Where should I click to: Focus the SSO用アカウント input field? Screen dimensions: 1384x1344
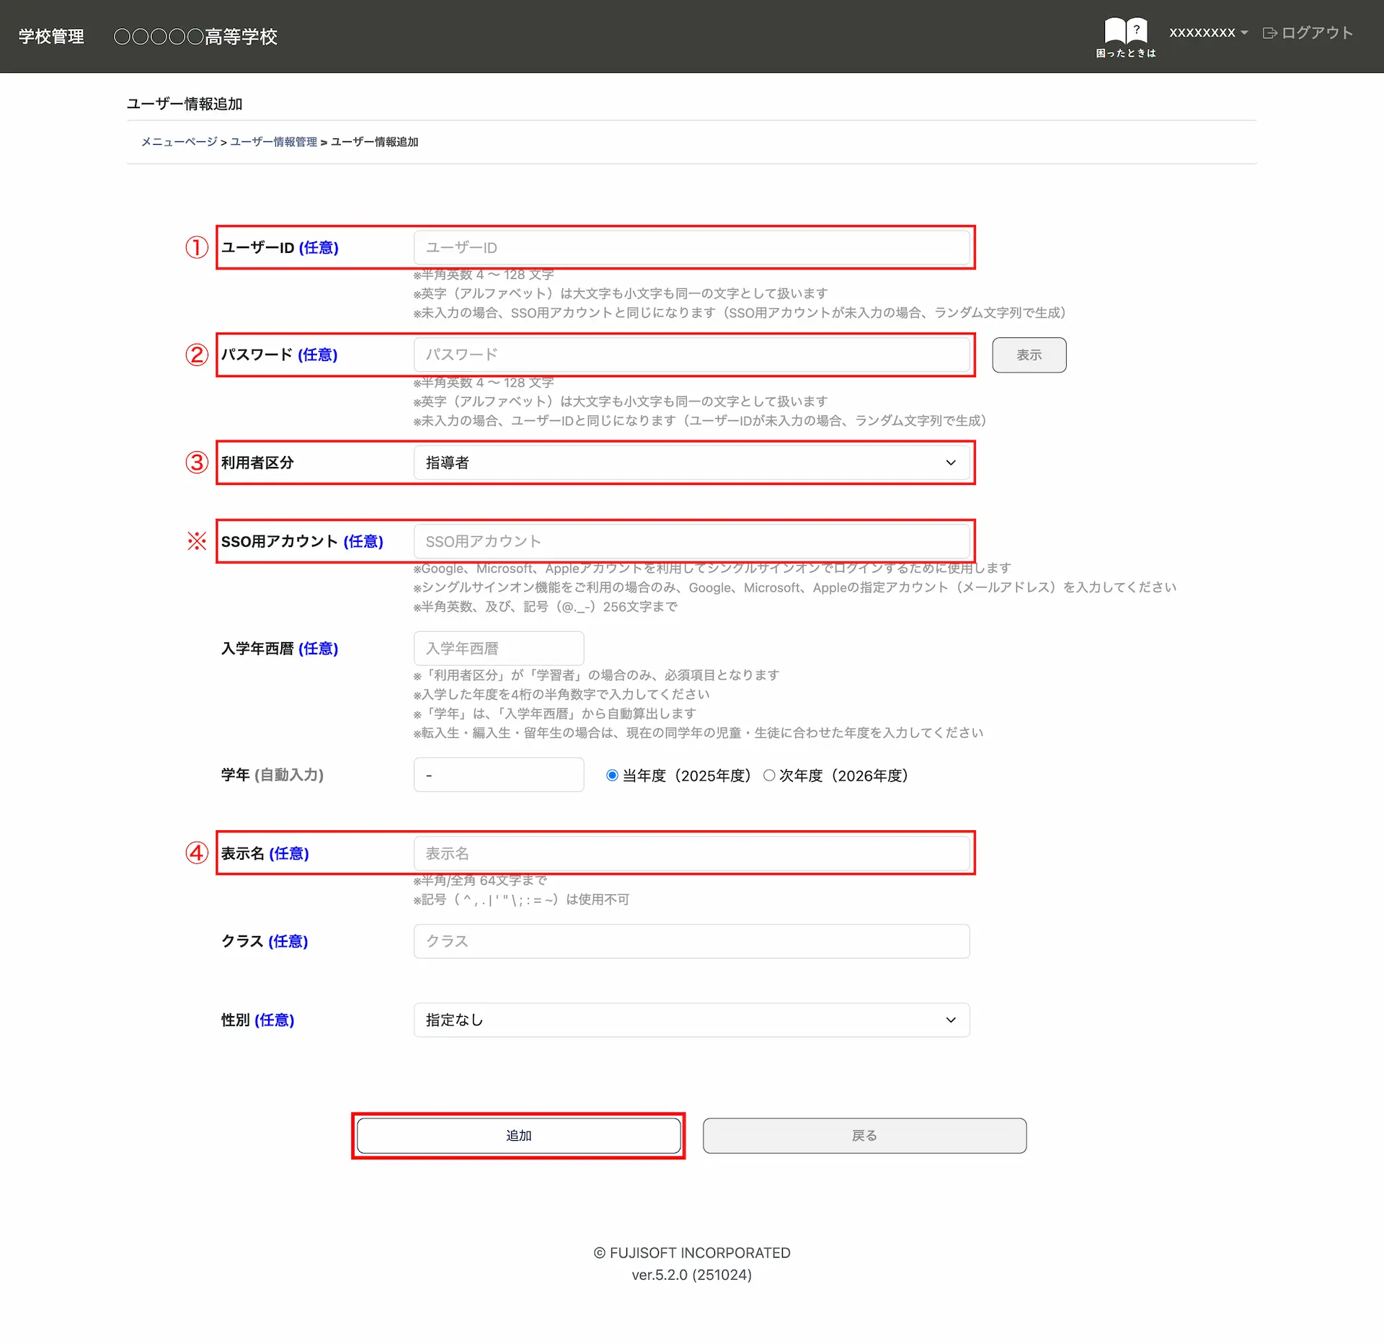pyautogui.click(x=691, y=541)
